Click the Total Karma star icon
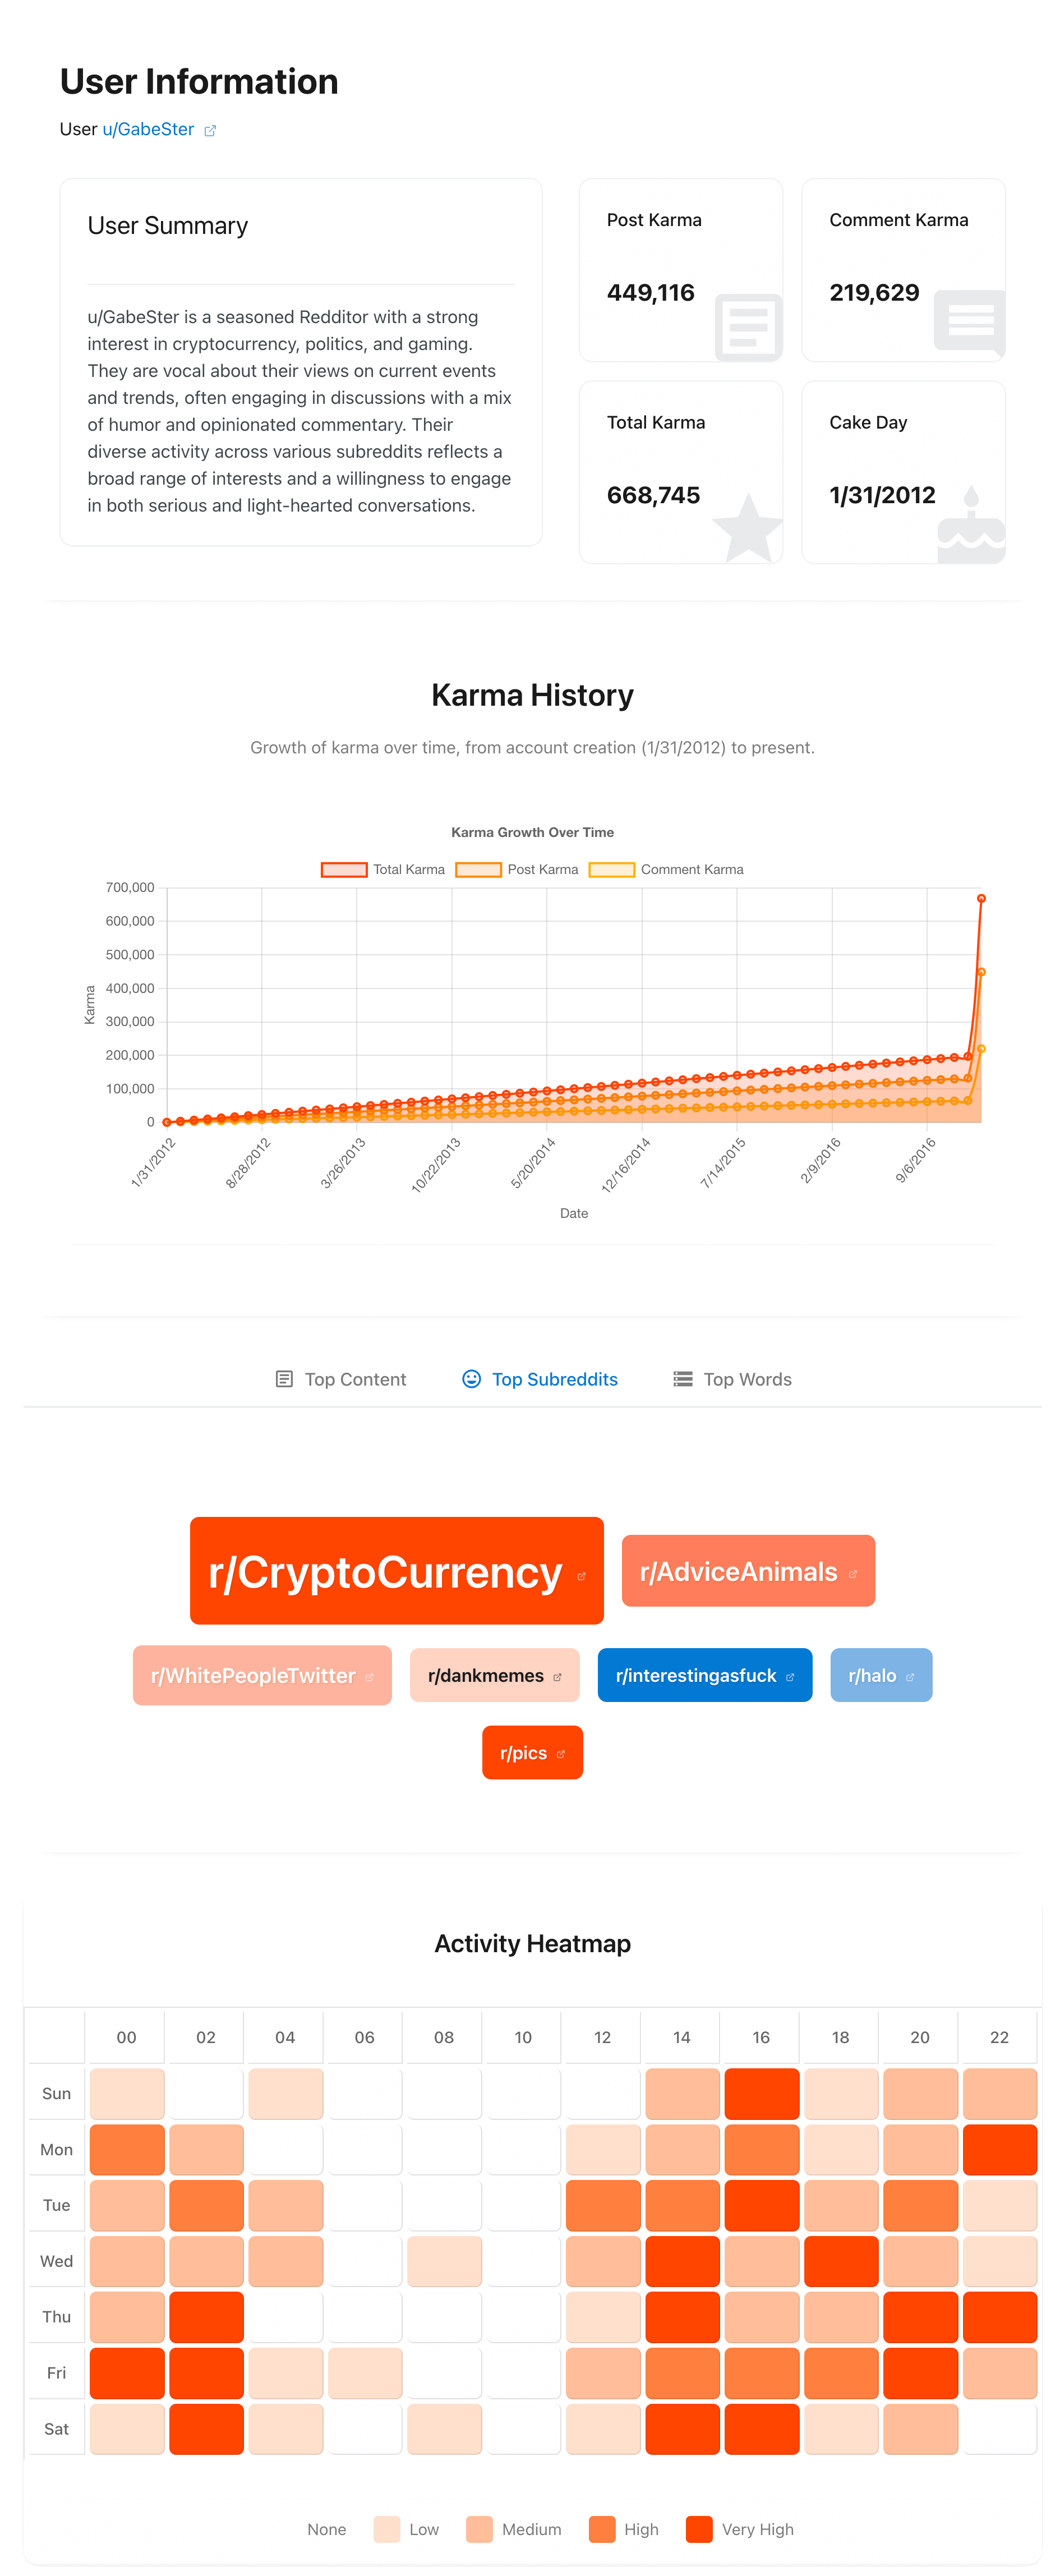Image resolution: width=1060 pixels, height=2576 pixels. [748, 526]
